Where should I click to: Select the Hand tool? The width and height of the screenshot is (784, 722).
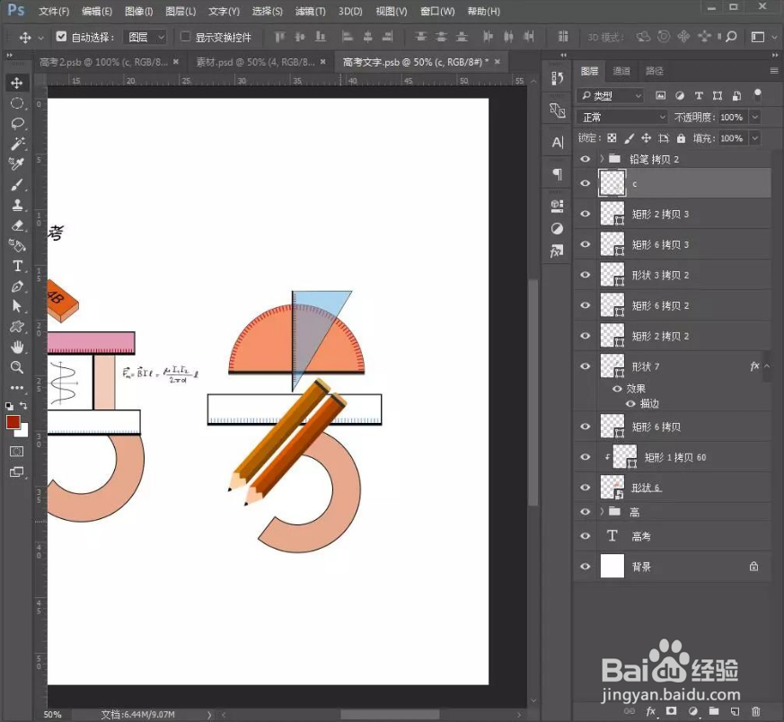[x=16, y=347]
